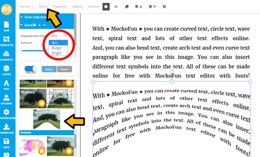Click the Artistic section header
Screen dimensions: 260x157
[47, 133]
